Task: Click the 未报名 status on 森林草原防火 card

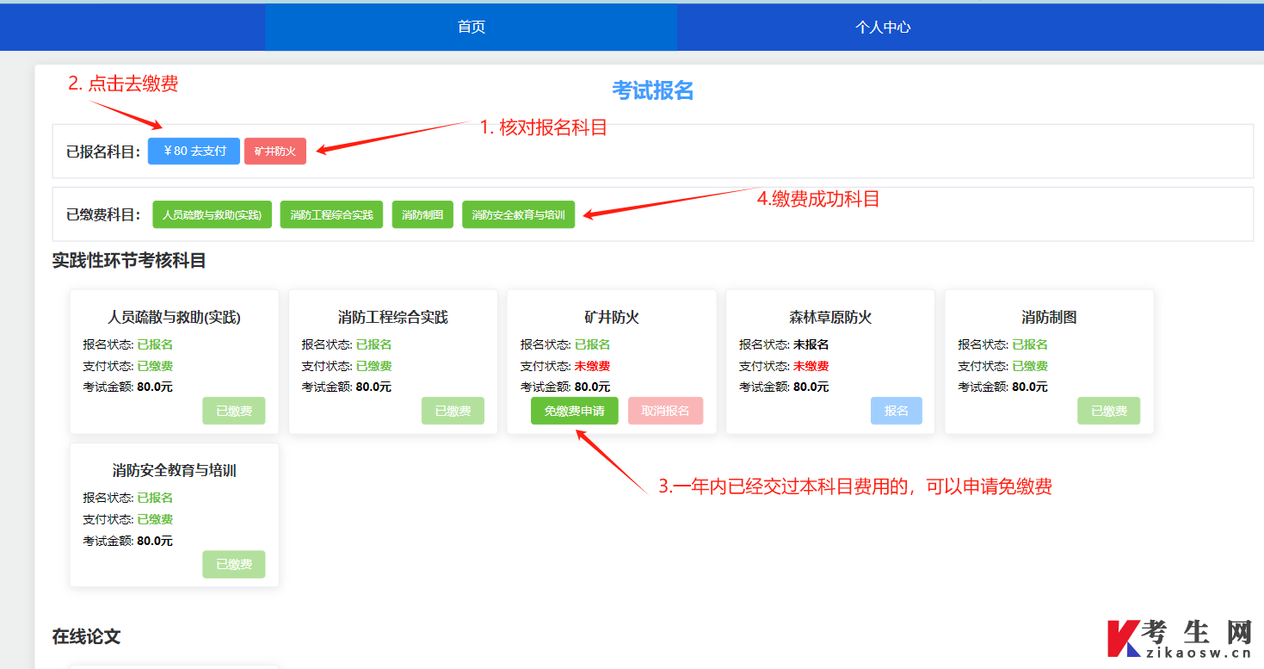Action: coord(811,344)
